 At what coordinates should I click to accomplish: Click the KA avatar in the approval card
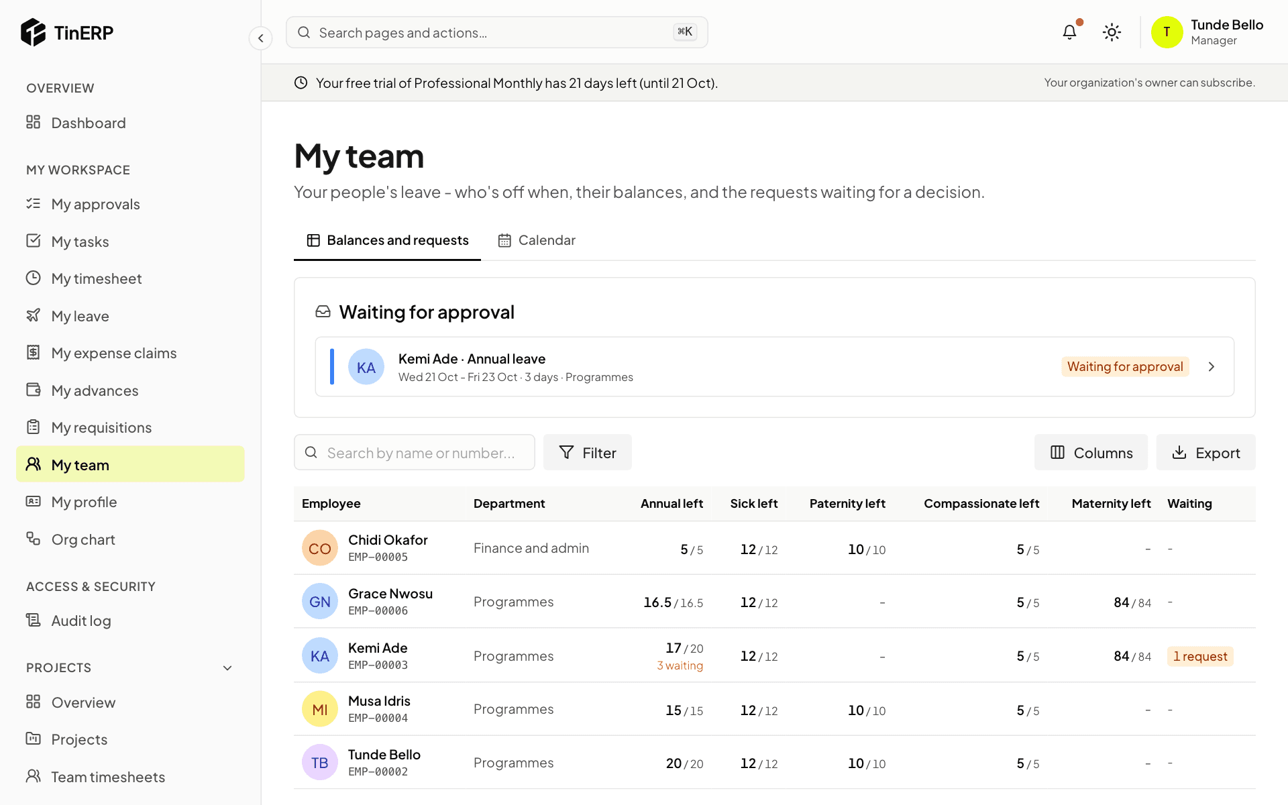pyautogui.click(x=366, y=367)
